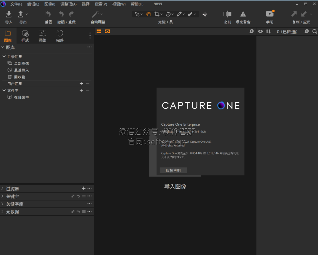The image size is (318, 255).
Task: Click the 元数据 copy-apply arrow icon
Action: [x=73, y=211]
